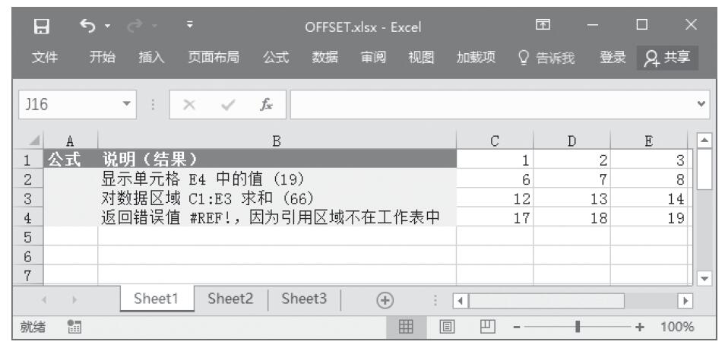725x348 pixels.
Task: Open the 公式 ribbon tab
Action: click(276, 57)
